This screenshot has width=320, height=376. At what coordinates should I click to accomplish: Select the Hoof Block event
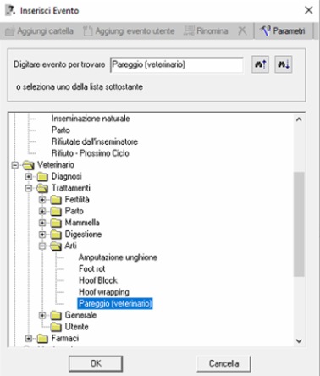pyautogui.click(x=98, y=280)
